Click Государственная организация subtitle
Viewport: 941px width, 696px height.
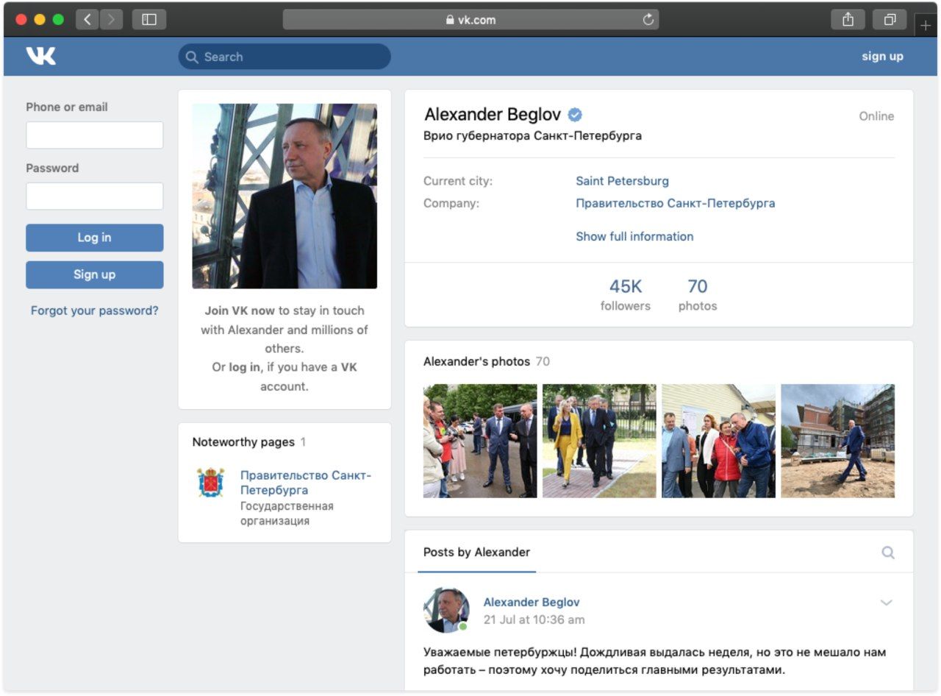[x=287, y=514]
